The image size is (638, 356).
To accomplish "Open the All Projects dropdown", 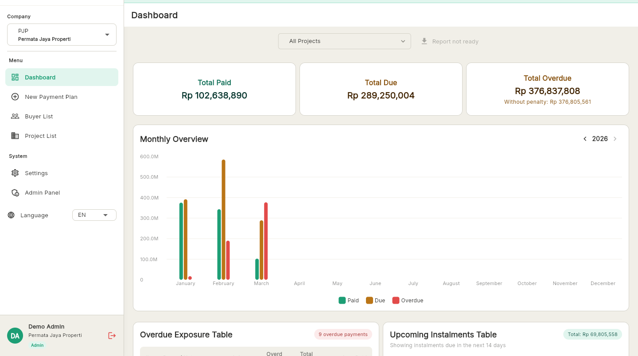I will click(344, 41).
